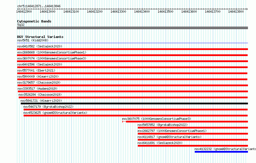Click the thin blue line under nsv5051
Screen dimensions: 256x163
132,43
